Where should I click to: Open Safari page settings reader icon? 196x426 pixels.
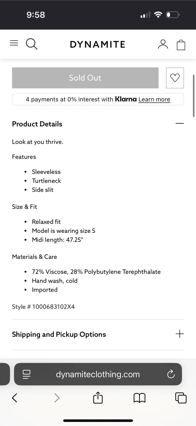[27, 374]
